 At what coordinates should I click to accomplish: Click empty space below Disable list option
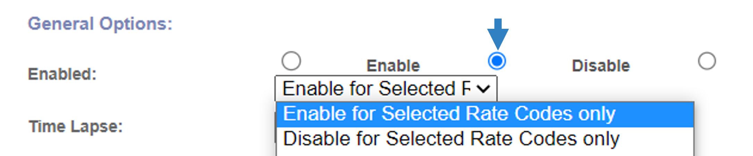coord(485,154)
